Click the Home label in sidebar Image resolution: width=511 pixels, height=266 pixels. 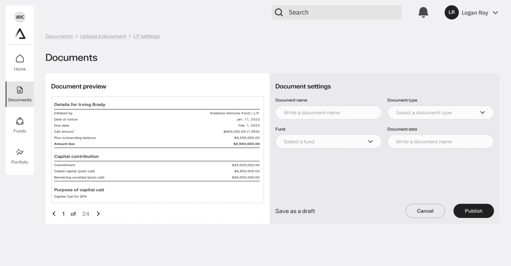pos(20,69)
